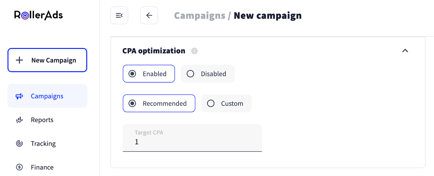Collapse the CPA optimization section
The height and width of the screenshot is (176, 434).
pyautogui.click(x=405, y=51)
